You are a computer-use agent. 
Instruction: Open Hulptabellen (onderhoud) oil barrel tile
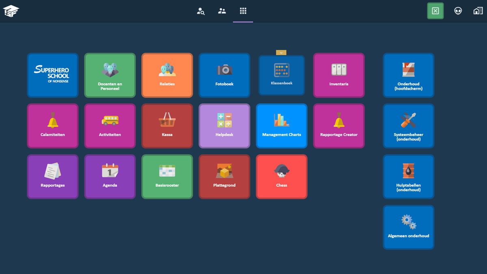[x=408, y=177]
